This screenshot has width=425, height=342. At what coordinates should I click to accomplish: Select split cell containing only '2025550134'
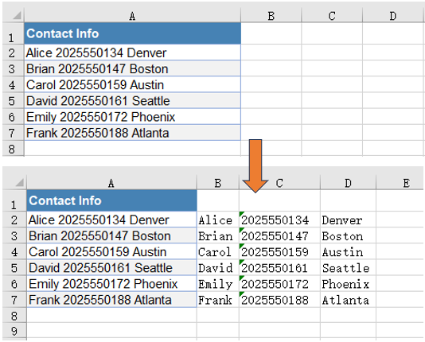[279, 220]
